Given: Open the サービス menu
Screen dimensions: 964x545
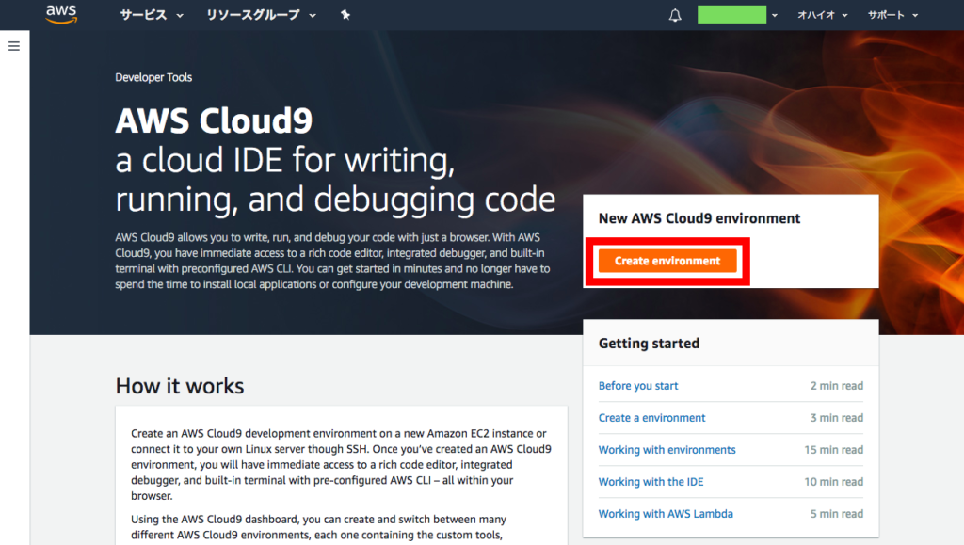Looking at the screenshot, I should point(152,15).
